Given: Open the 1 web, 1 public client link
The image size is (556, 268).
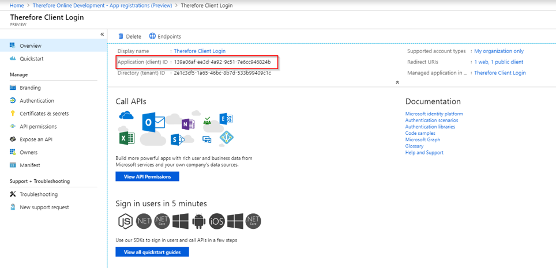Looking at the screenshot, I should pos(499,62).
